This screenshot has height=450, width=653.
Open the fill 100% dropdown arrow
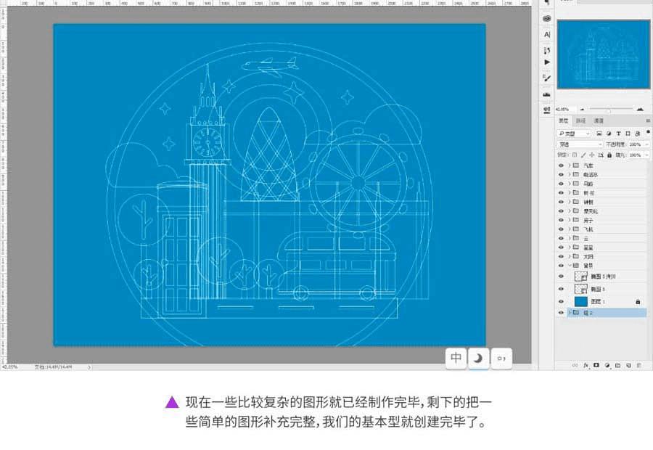[646, 155]
